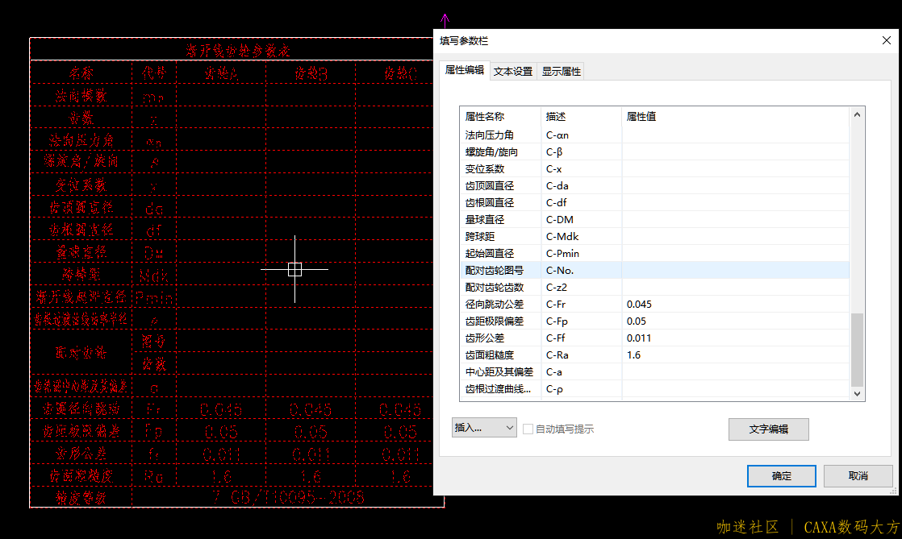Select the 齿面粗糙度 value 1.6
This screenshot has width=902, height=539.
pos(734,354)
